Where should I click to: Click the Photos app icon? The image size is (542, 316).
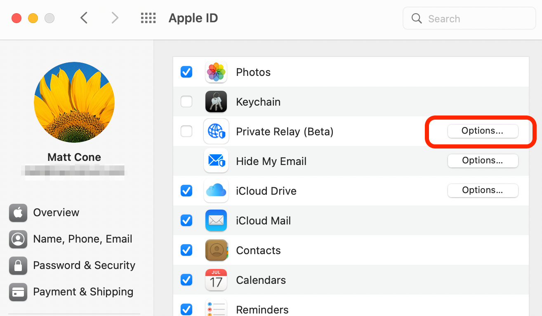click(x=216, y=72)
